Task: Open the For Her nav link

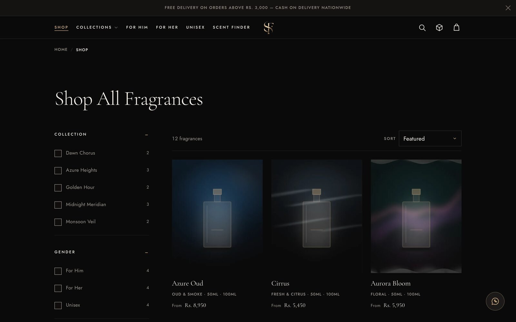Action: [x=167, y=27]
